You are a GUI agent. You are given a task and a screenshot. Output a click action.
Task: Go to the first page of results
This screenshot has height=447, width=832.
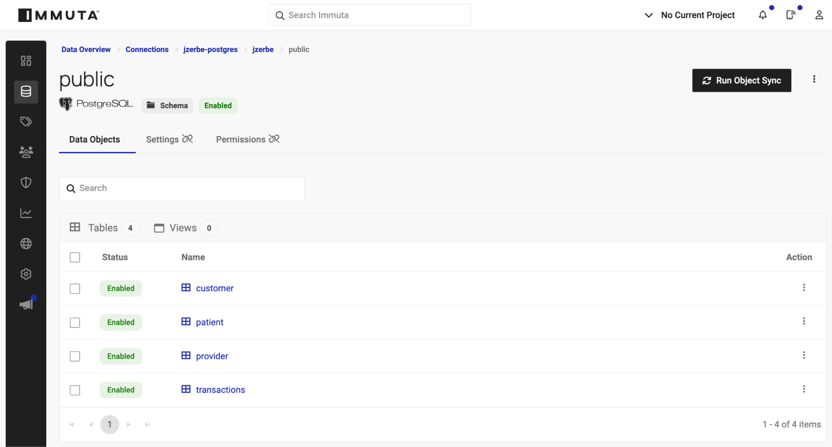click(71, 425)
